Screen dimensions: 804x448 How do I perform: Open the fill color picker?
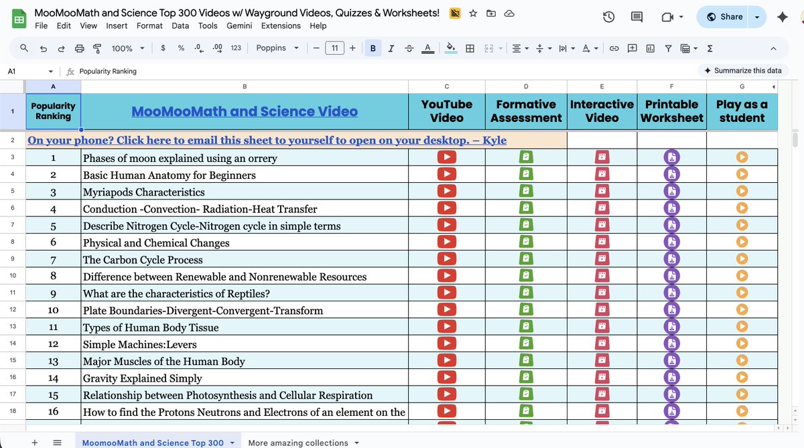click(x=451, y=48)
